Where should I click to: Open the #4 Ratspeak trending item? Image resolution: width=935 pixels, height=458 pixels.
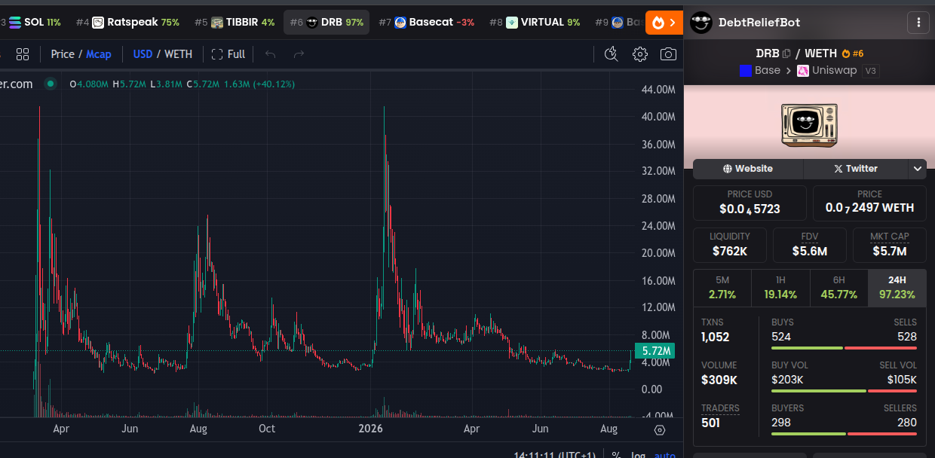point(127,23)
